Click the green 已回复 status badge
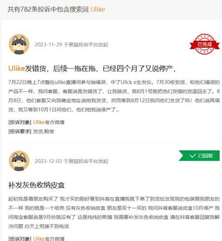Image resolution: width=222 pixels, height=241 pixels. (199, 155)
